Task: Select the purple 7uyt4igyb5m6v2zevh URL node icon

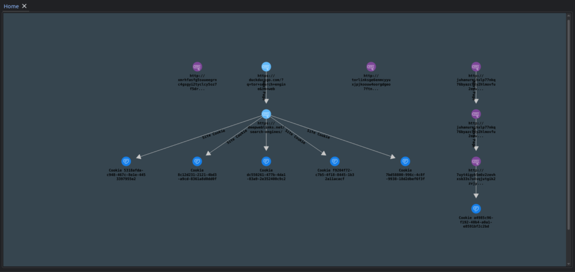Action: click(x=476, y=162)
